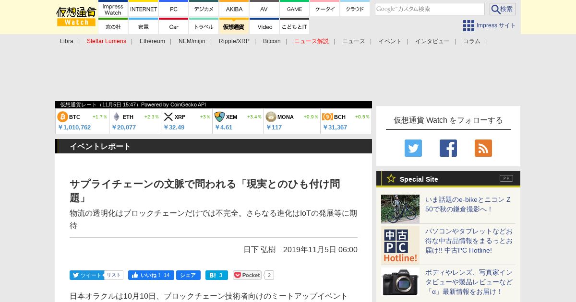
Task: Click the BCH price ￥31,367
Action: point(335,128)
